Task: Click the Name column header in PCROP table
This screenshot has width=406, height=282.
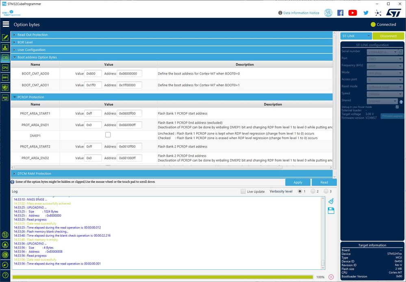Action: pos(35,104)
